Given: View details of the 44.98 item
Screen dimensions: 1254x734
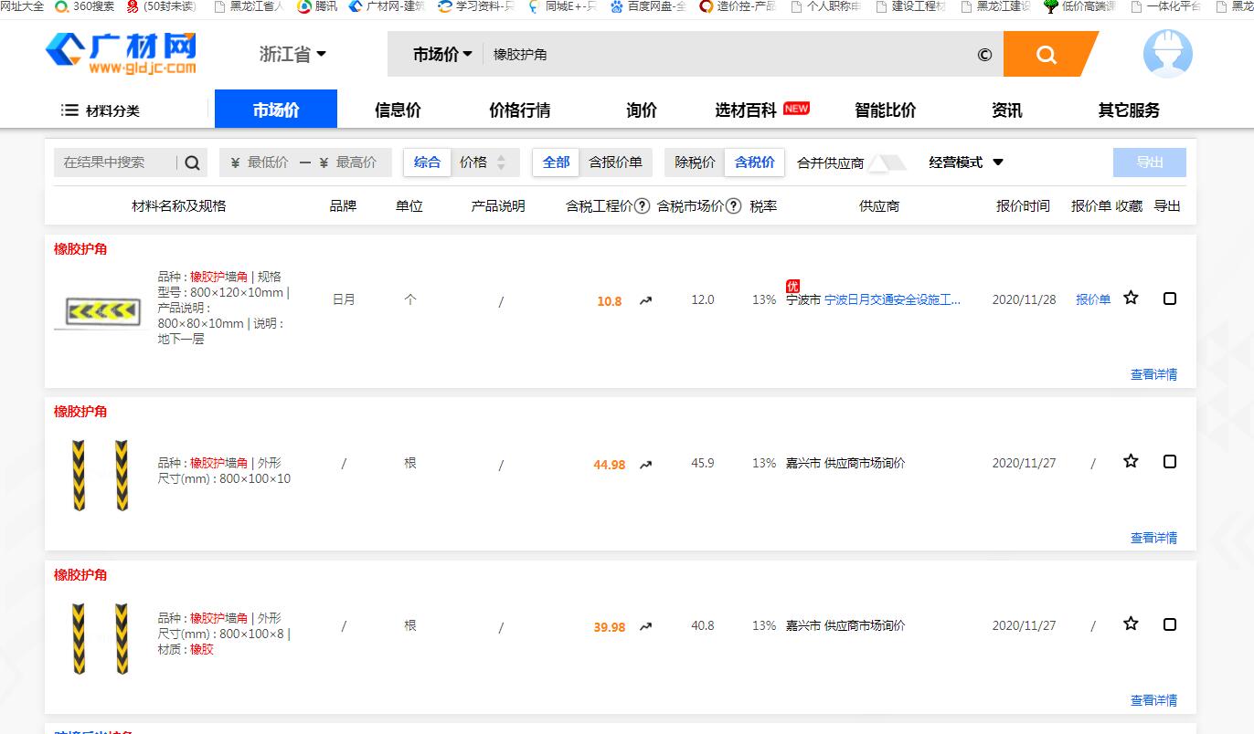Looking at the screenshot, I should click(x=1153, y=538).
